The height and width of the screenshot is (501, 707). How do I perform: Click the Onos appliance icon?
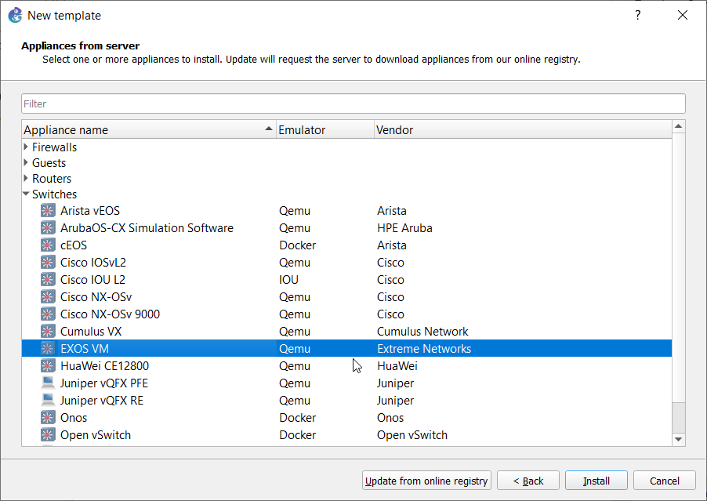pyautogui.click(x=48, y=418)
